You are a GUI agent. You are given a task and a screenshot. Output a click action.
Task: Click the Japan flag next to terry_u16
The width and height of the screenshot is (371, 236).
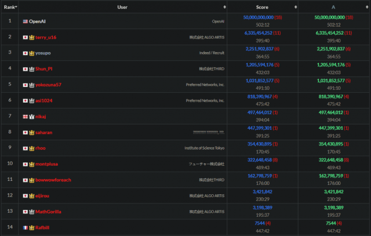click(26, 37)
